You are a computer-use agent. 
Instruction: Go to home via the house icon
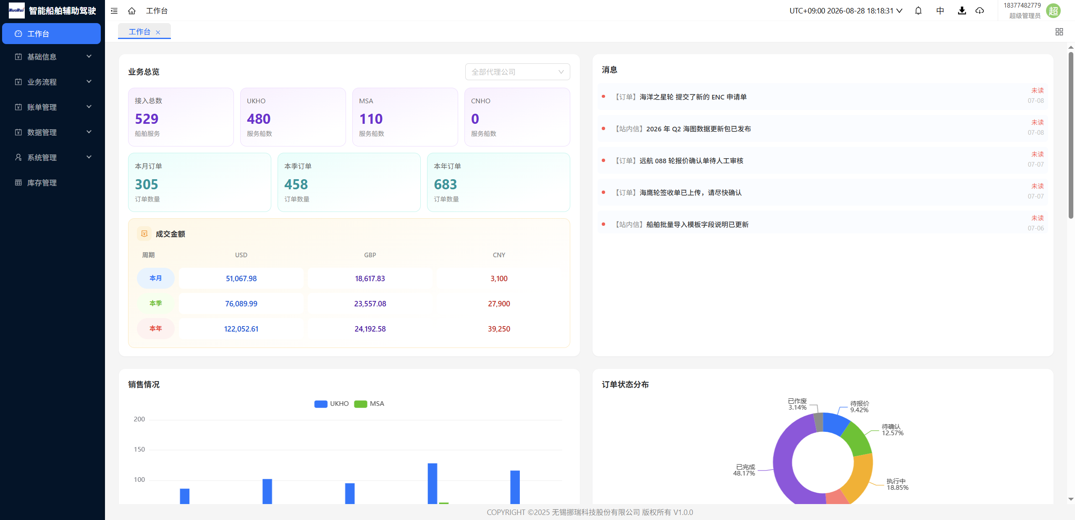click(x=132, y=11)
